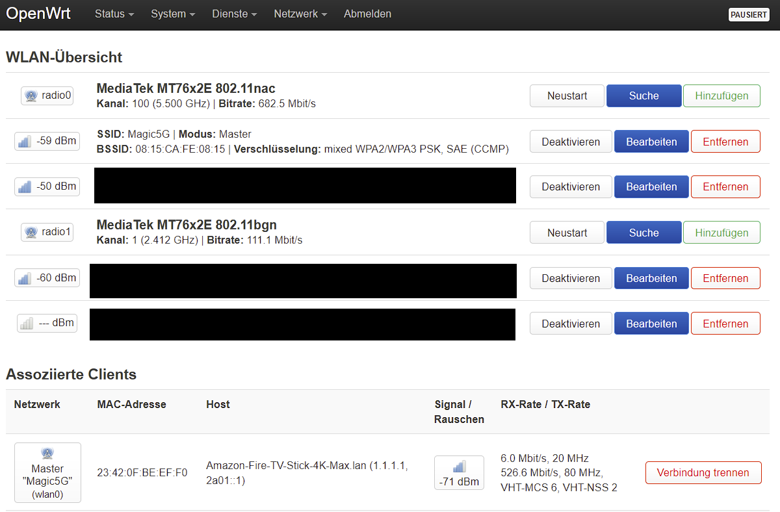
Task: Click the -59 dBm signal indicator
Action: [x=47, y=141]
